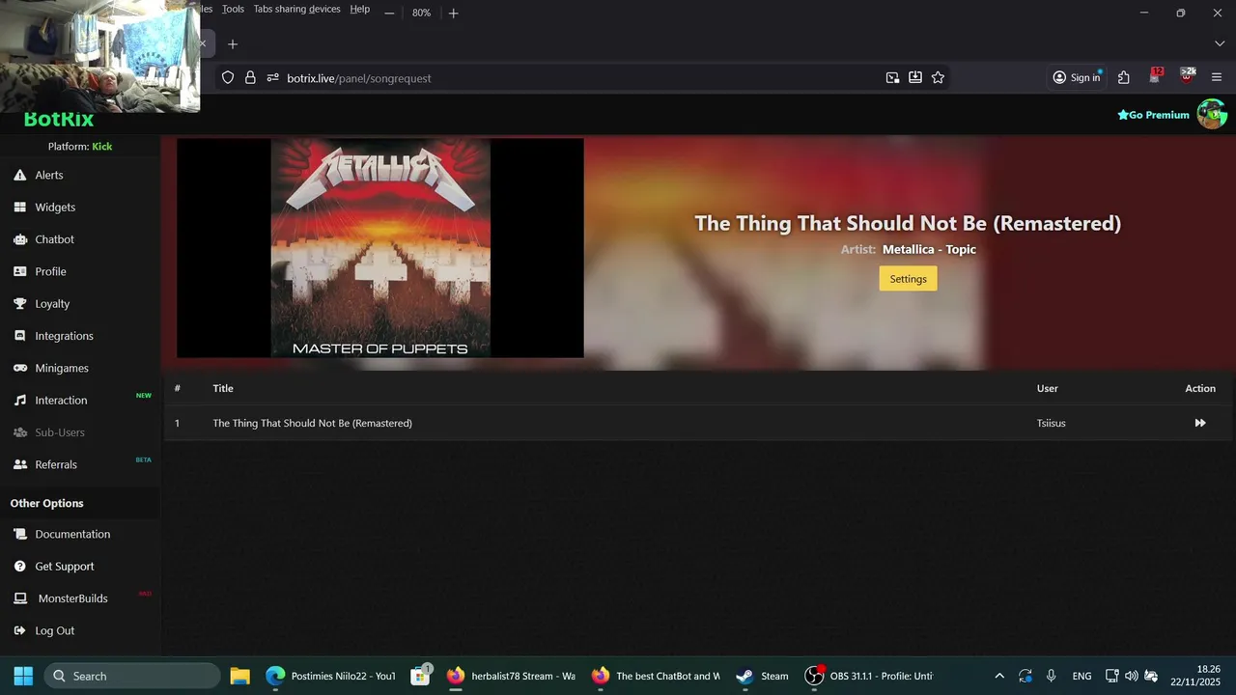Open the Firefox hamburger application menu
This screenshot has width=1236, height=695.
click(x=1217, y=77)
